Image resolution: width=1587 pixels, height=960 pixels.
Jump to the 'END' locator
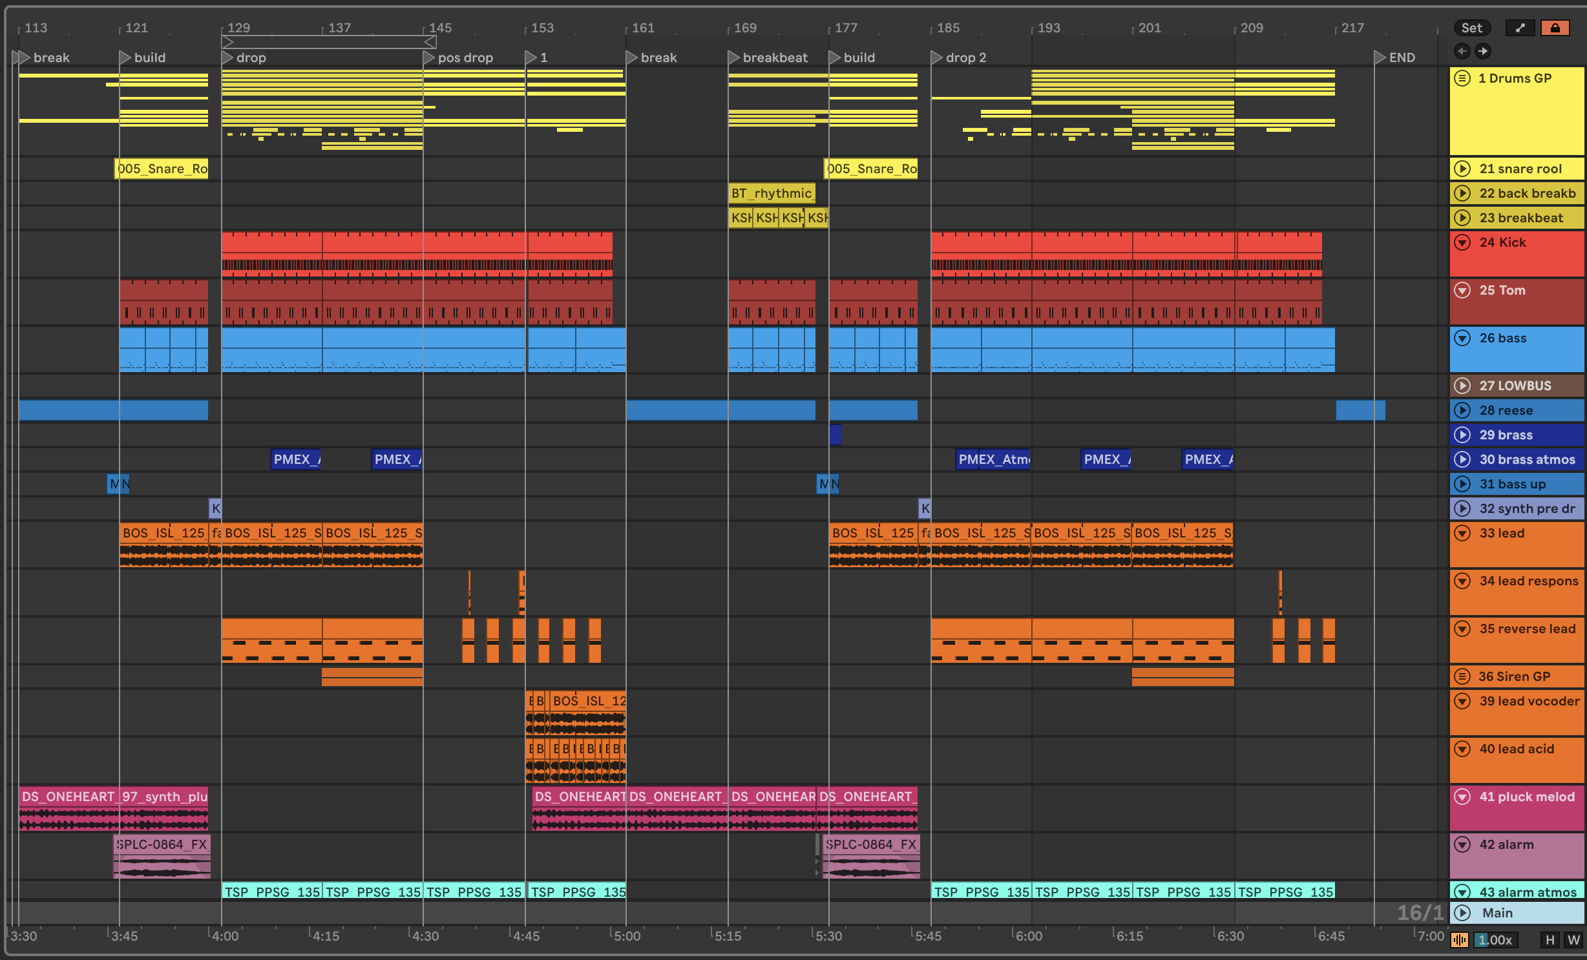tap(1380, 57)
